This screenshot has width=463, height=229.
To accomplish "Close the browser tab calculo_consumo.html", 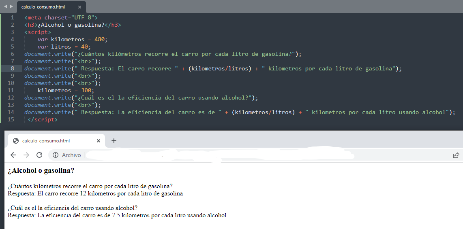I will [x=99, y=141].
